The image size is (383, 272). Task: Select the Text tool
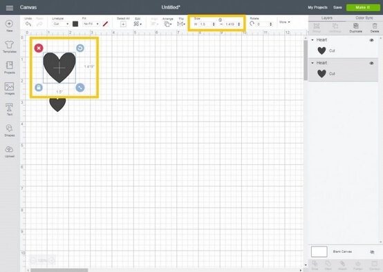point(9,107)
